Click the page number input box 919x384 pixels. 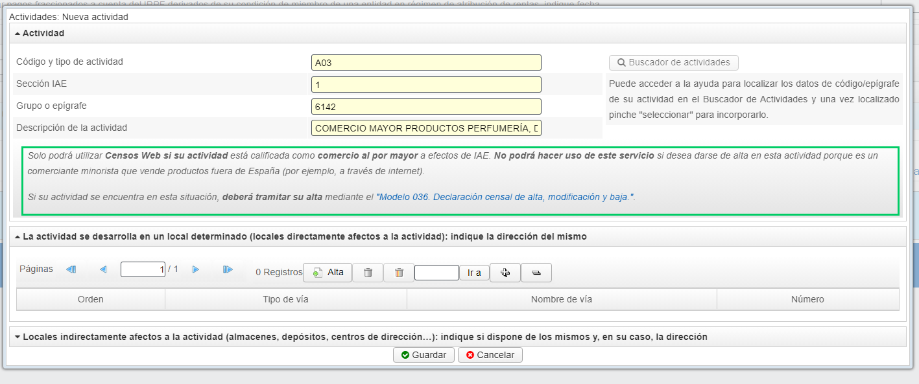tap(143, 269)
